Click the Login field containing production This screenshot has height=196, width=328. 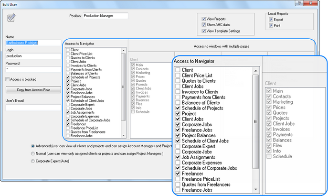coord(33,56)
